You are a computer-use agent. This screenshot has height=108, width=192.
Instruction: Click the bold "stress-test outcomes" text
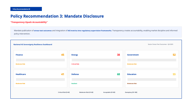pos(43,31)
